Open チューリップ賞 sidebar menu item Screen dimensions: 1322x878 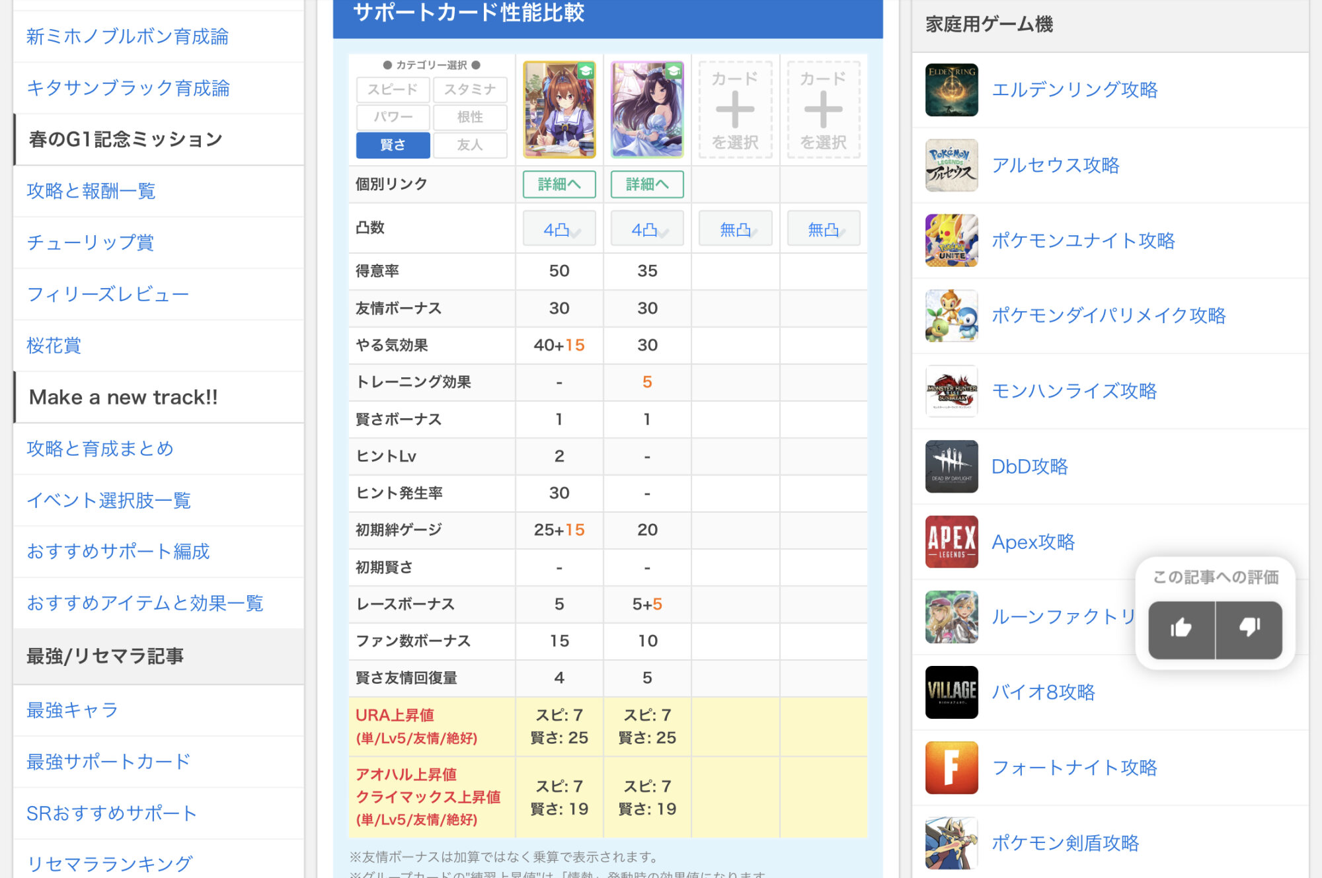click(90, 242)
